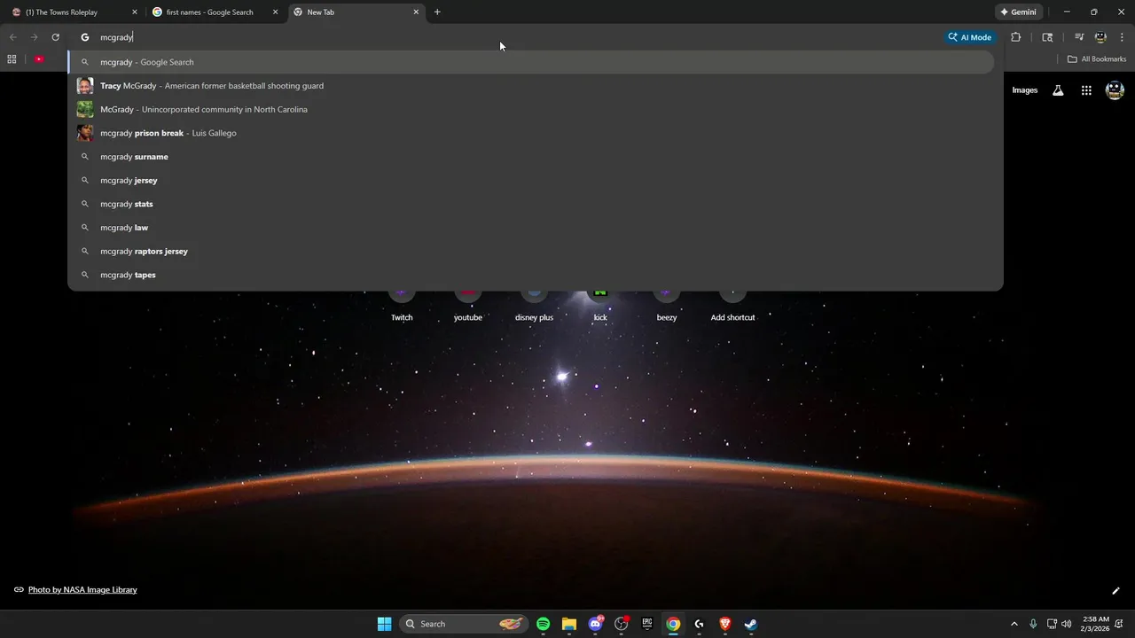Click the taskbar Search box

464,624
